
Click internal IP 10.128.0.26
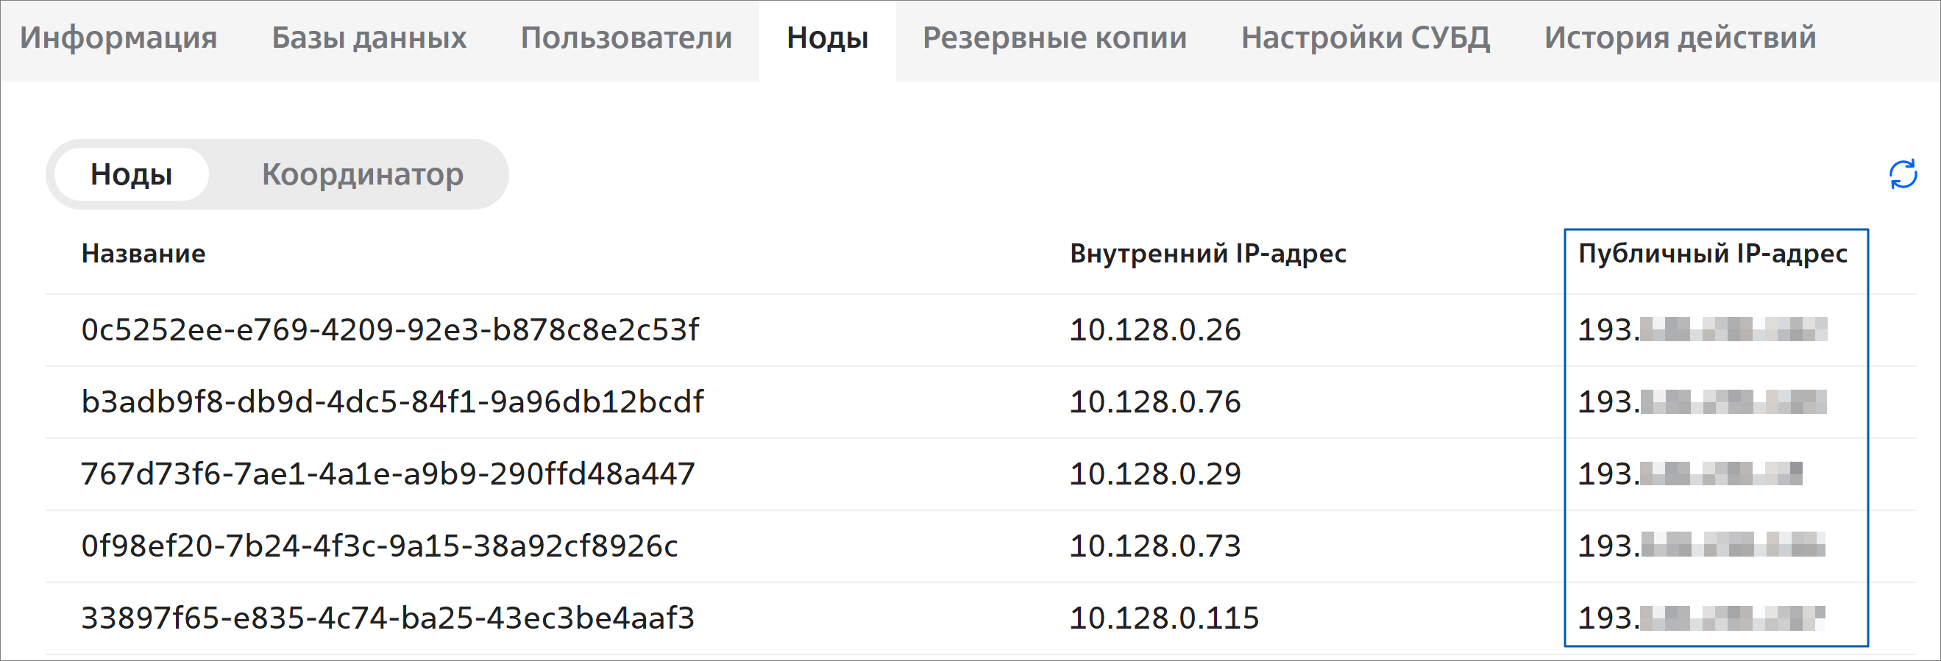(x=1155, y=329)
